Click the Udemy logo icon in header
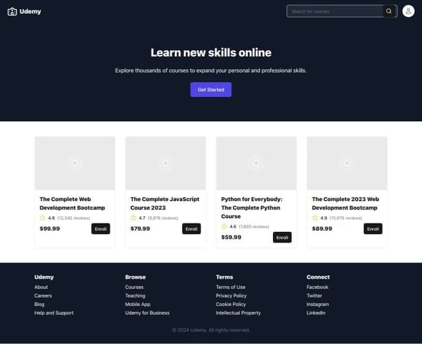 (12, 12)
